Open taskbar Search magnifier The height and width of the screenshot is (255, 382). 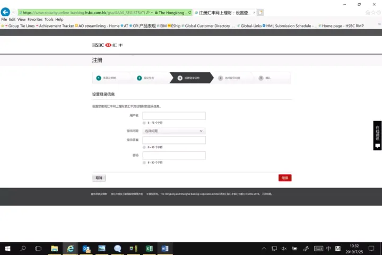point(23,249)
